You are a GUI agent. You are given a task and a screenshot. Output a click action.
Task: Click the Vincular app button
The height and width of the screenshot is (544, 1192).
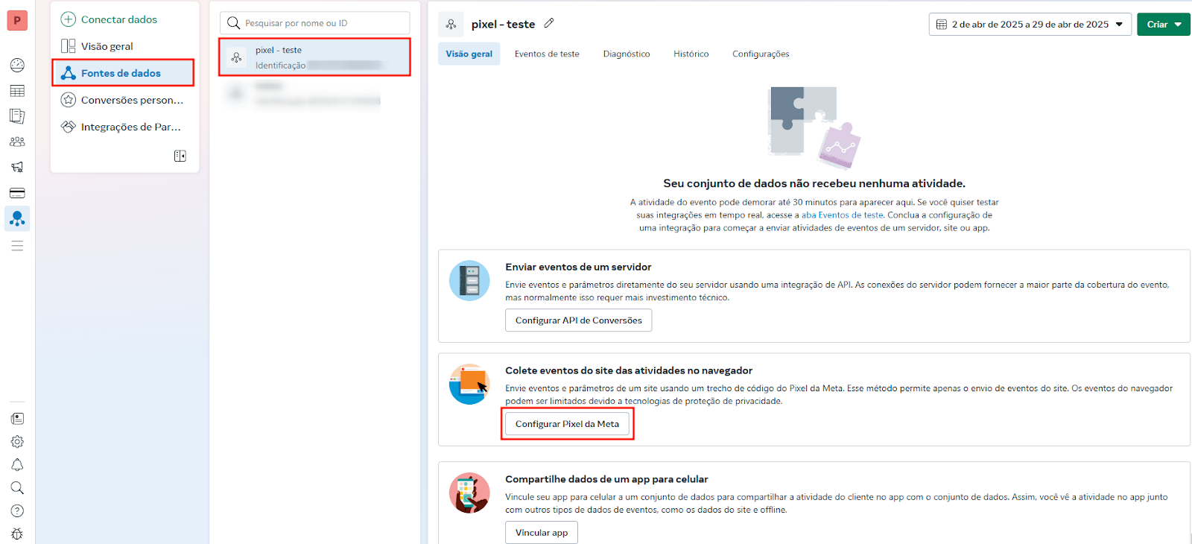tap(542, 533)
